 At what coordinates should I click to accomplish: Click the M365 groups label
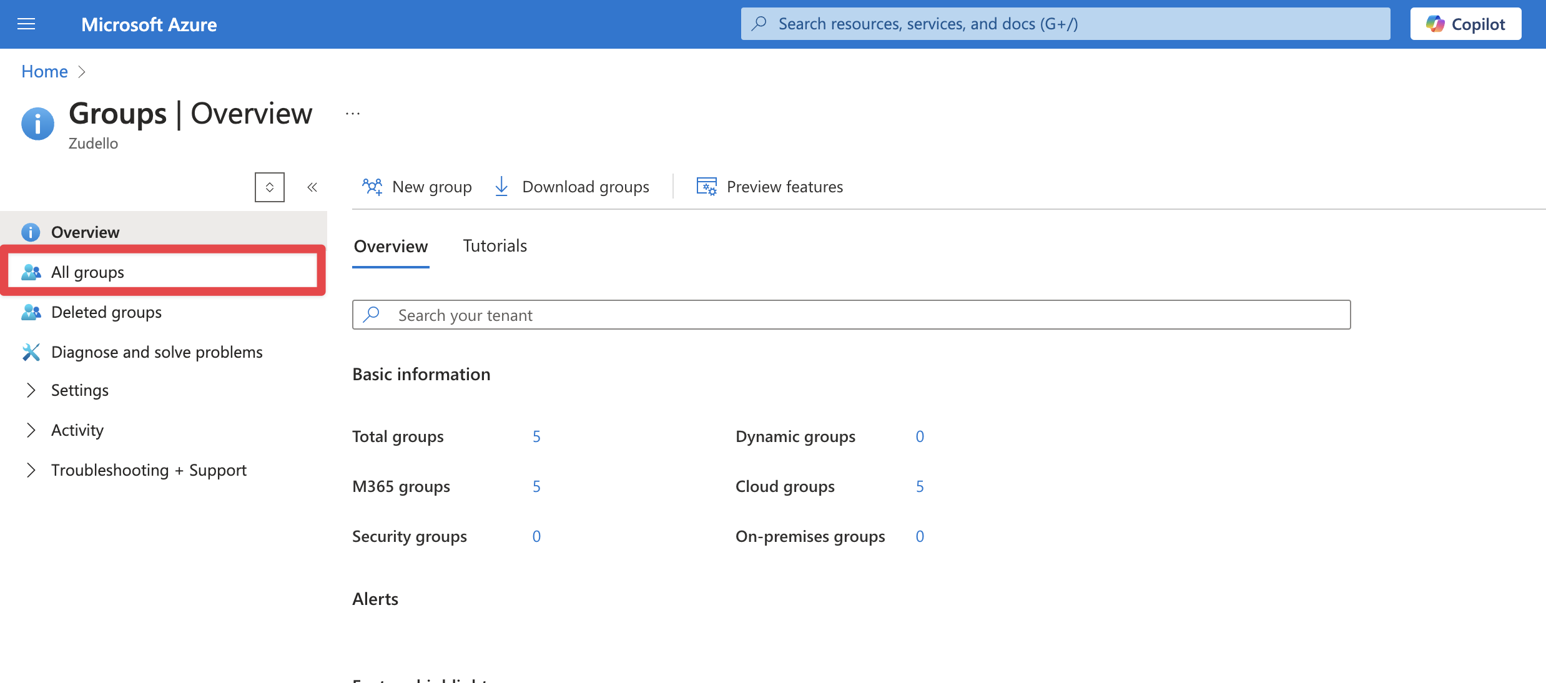pyautogui.click(x=401, y=486)
